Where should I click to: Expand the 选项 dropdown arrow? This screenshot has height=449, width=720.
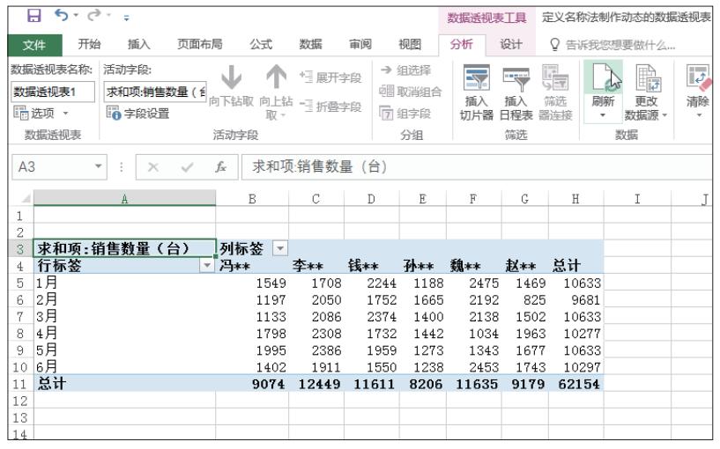(66, 113)
